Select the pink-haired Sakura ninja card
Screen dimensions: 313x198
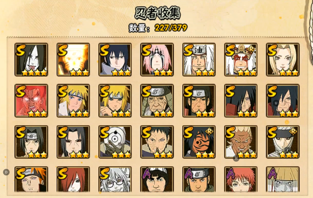point(157,59)
